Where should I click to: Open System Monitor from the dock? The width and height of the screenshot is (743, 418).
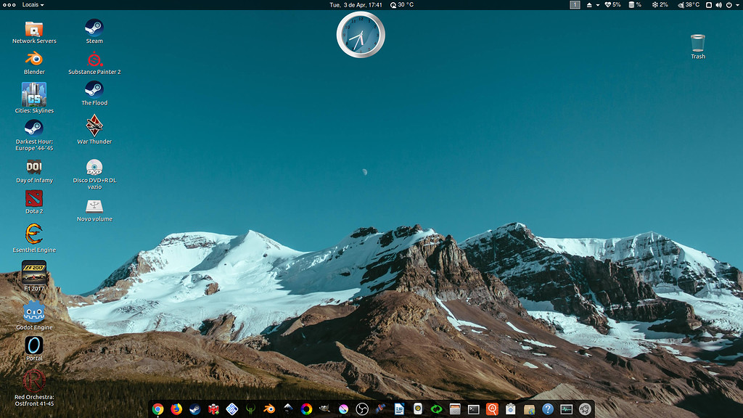566,409
